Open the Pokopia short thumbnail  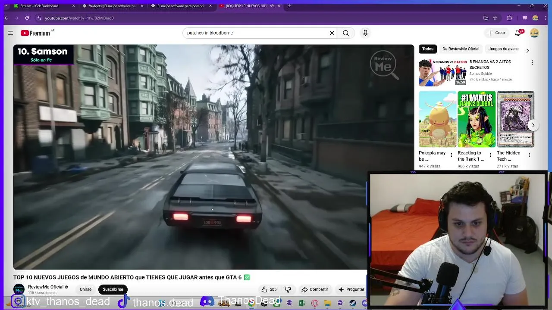click(x=437, y=119)
